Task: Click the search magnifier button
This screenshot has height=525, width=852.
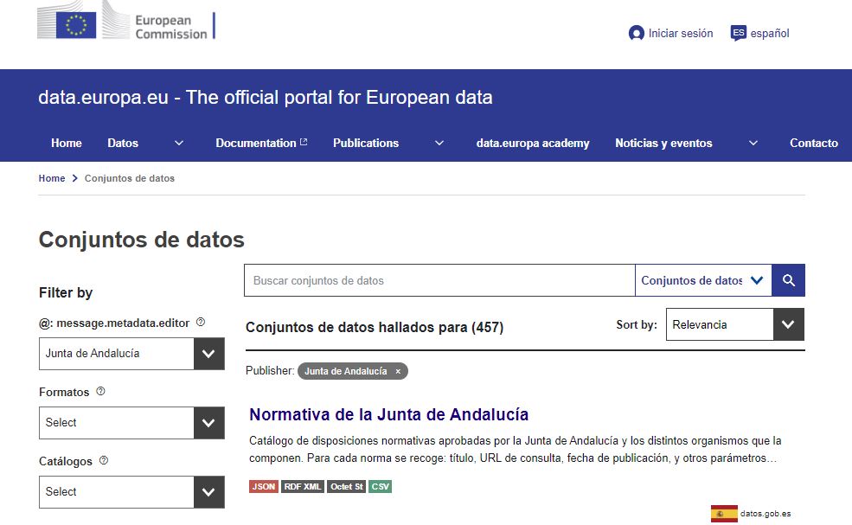Action: click(x=788, y=279)
